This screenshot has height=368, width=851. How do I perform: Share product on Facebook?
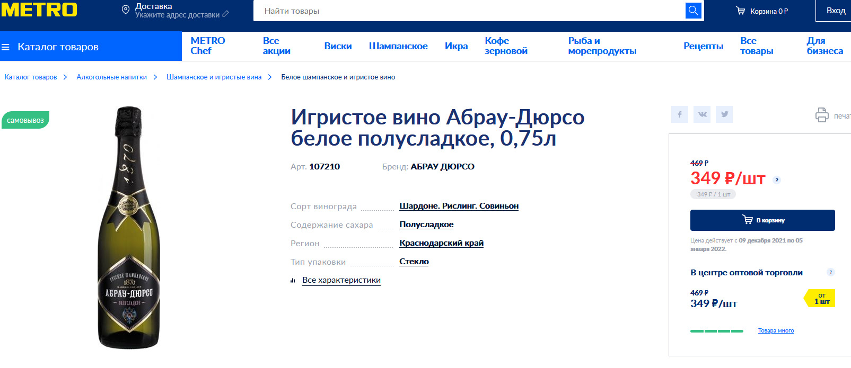click(679, 114)
